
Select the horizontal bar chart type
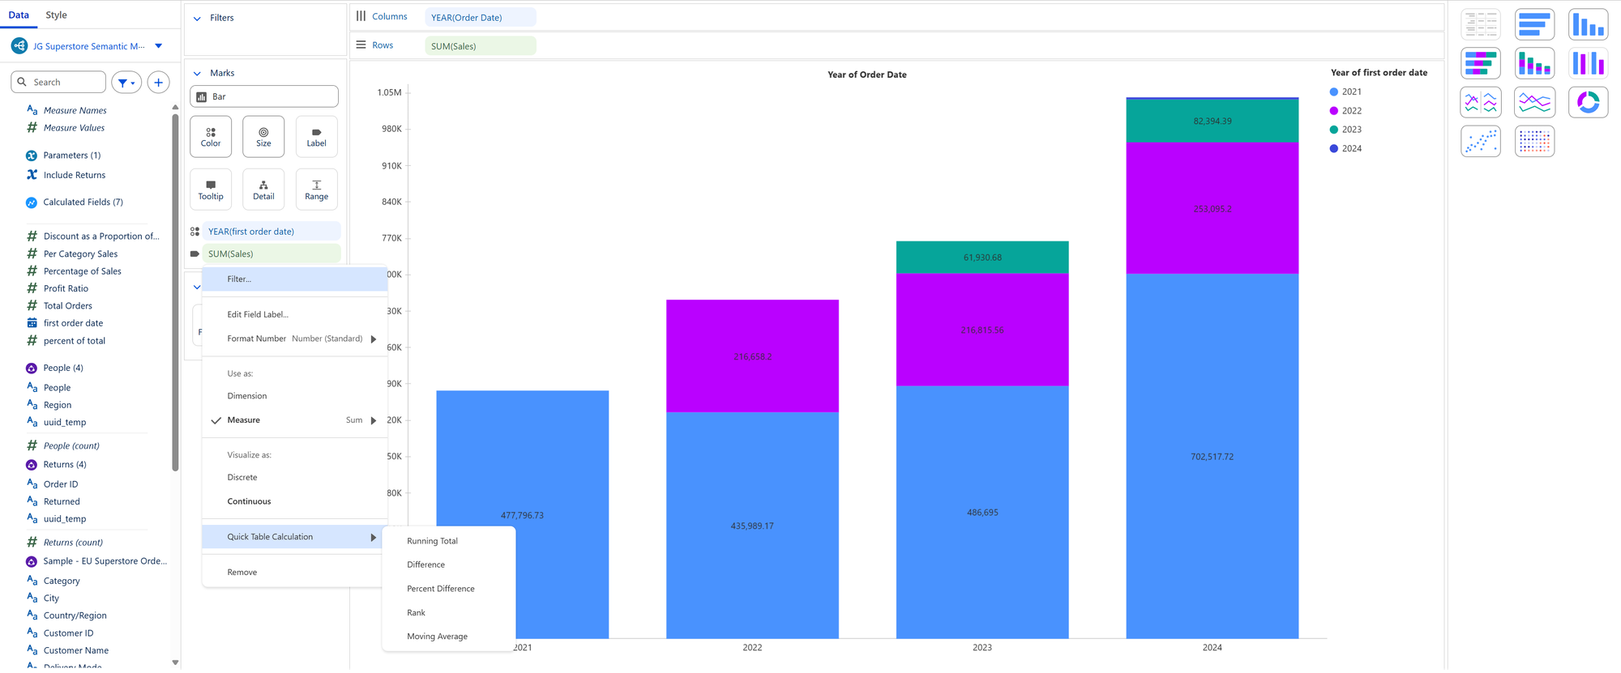(1534, 24)
